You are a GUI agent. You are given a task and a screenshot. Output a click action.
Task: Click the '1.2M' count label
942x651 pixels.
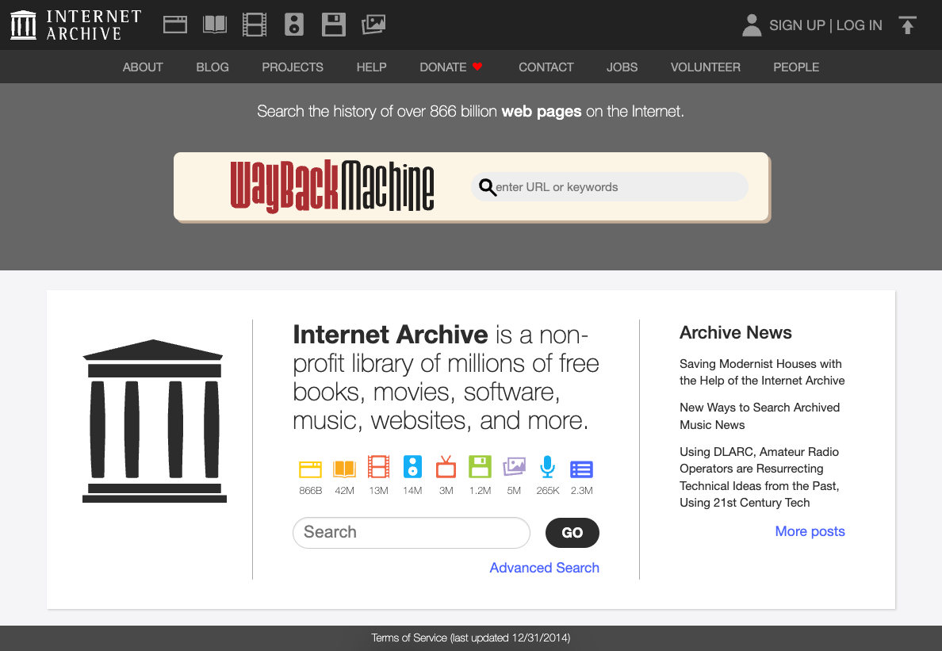click(480, 491)
